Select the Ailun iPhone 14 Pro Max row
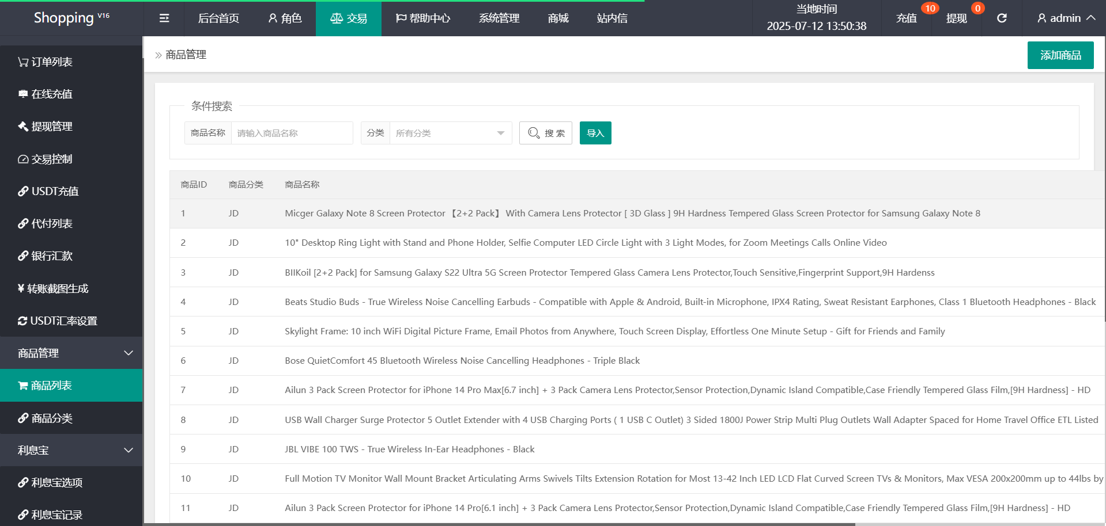Viewport: 1106px width, 526px height. coord(637,390)
